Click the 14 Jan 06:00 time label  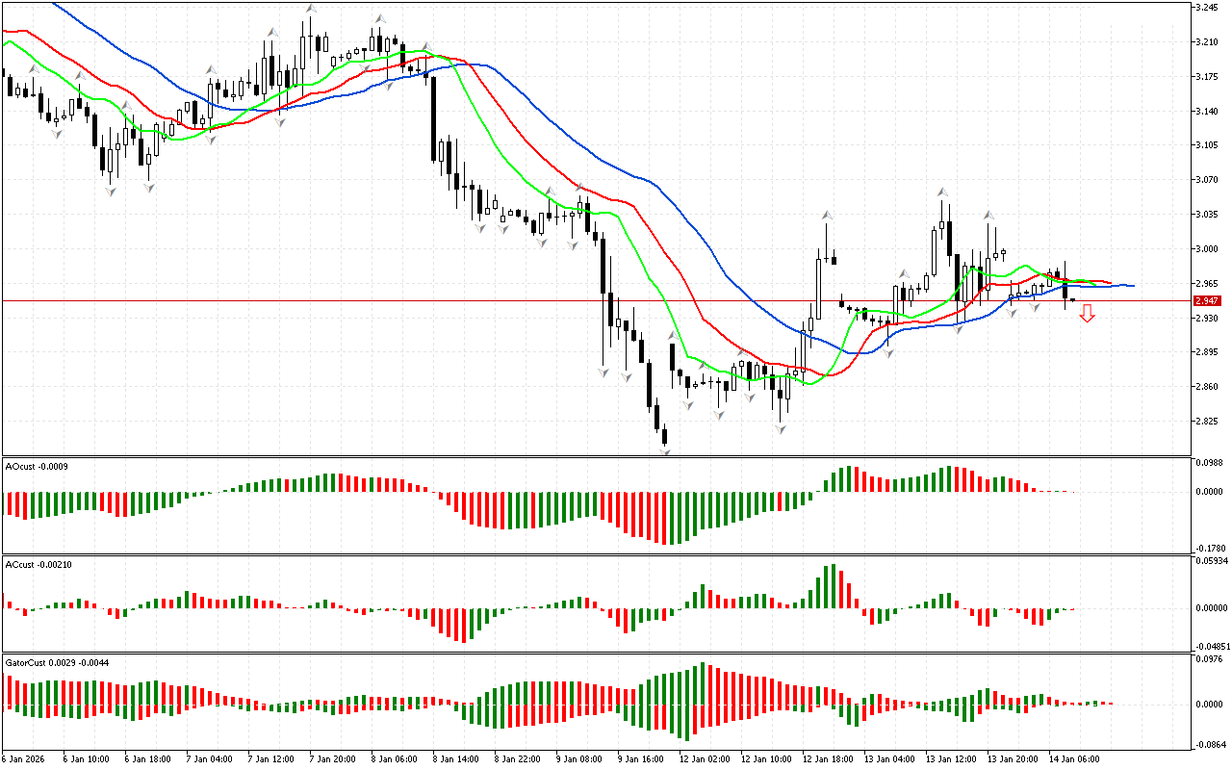click(x=1075, y=758)
